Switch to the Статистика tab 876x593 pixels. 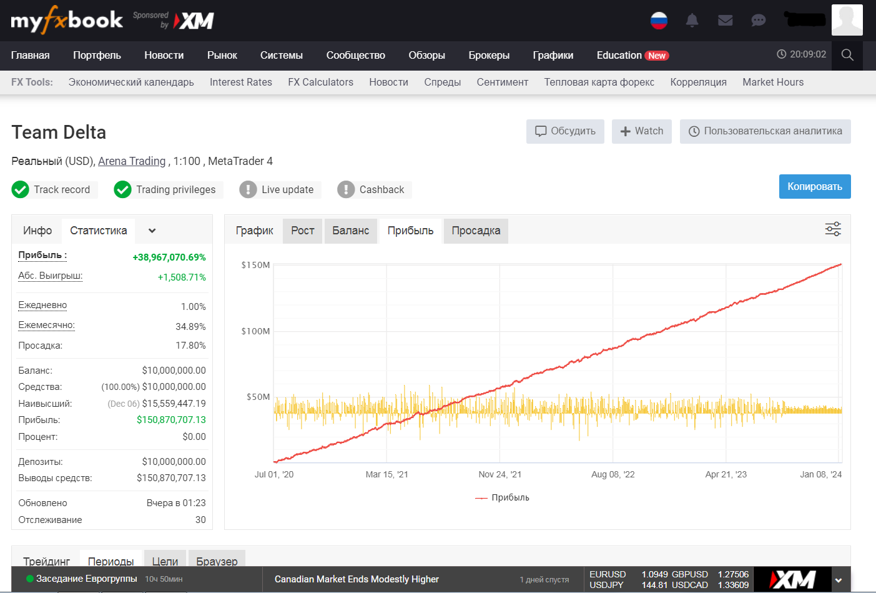point(99,231)
